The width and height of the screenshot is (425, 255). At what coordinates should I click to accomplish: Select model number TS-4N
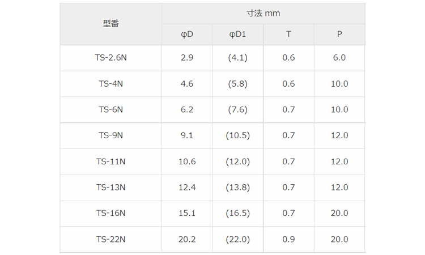(110, 84)
